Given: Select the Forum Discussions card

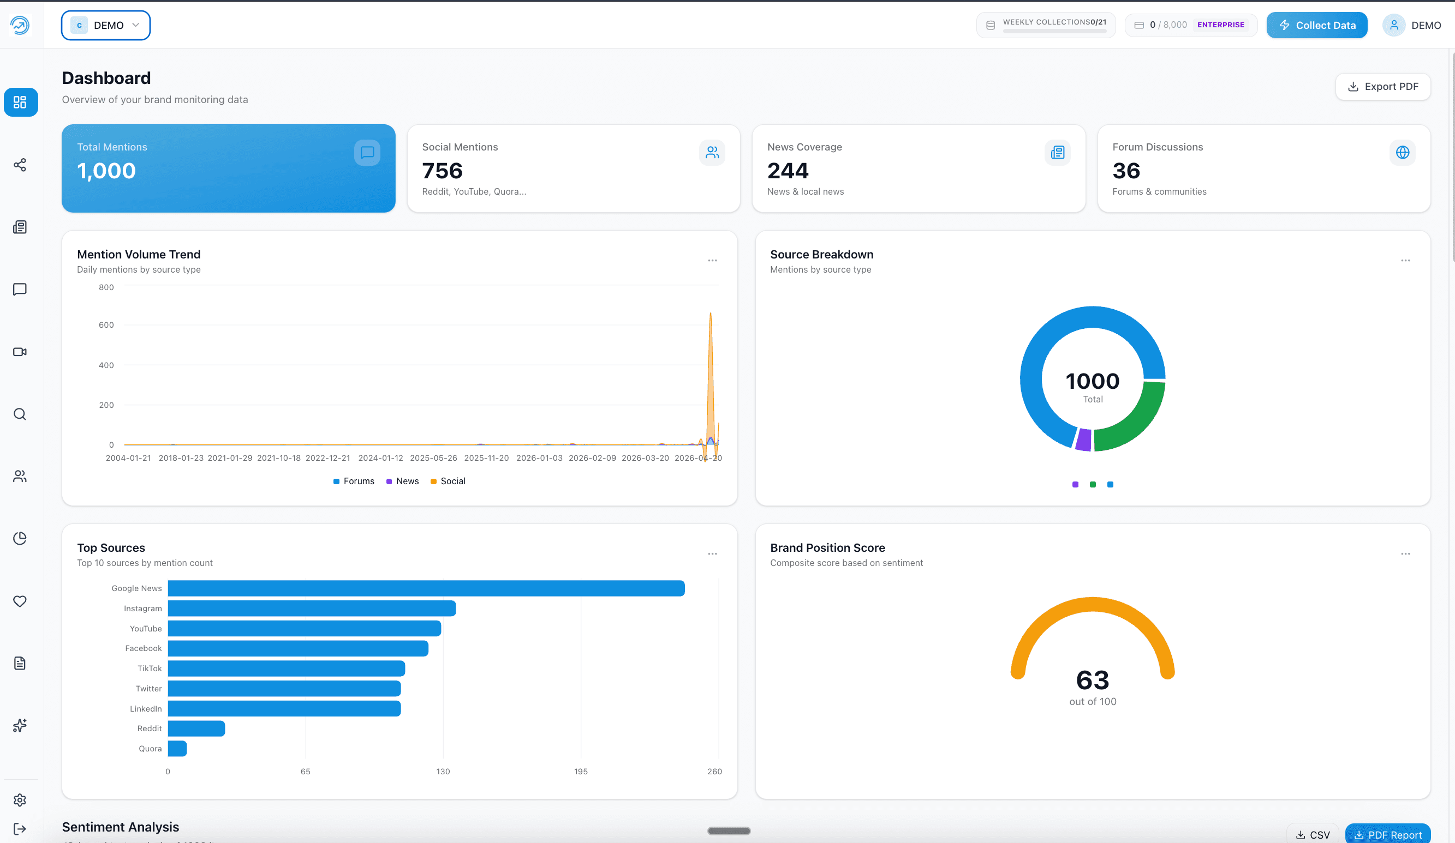Looking at the screenshot, I should click(x=1264, y=168).
